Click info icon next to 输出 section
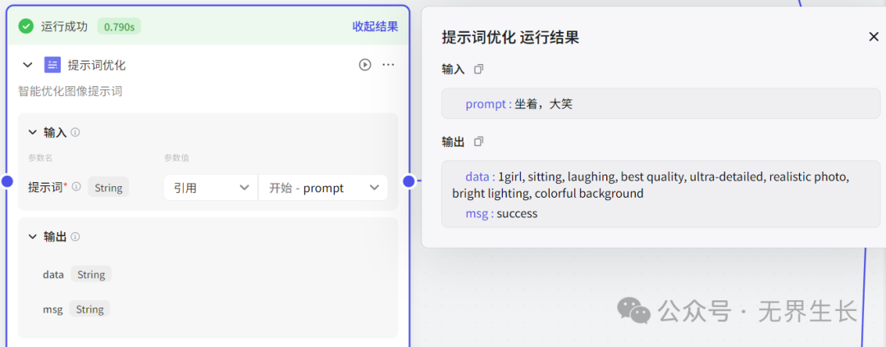The image size is (886, 347). (x=75, y=237)
